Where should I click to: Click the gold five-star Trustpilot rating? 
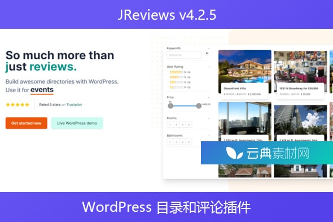pos(17,105)
